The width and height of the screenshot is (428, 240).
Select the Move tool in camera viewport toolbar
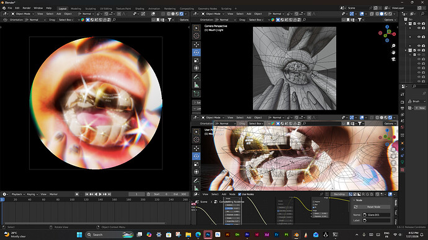point(196,45)
